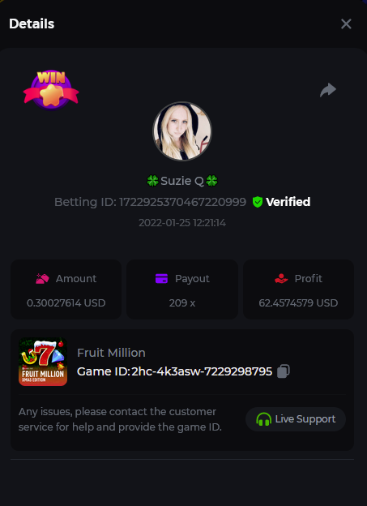Click the red Profit hand icon

pyautogui.click(x=281, y=278)
